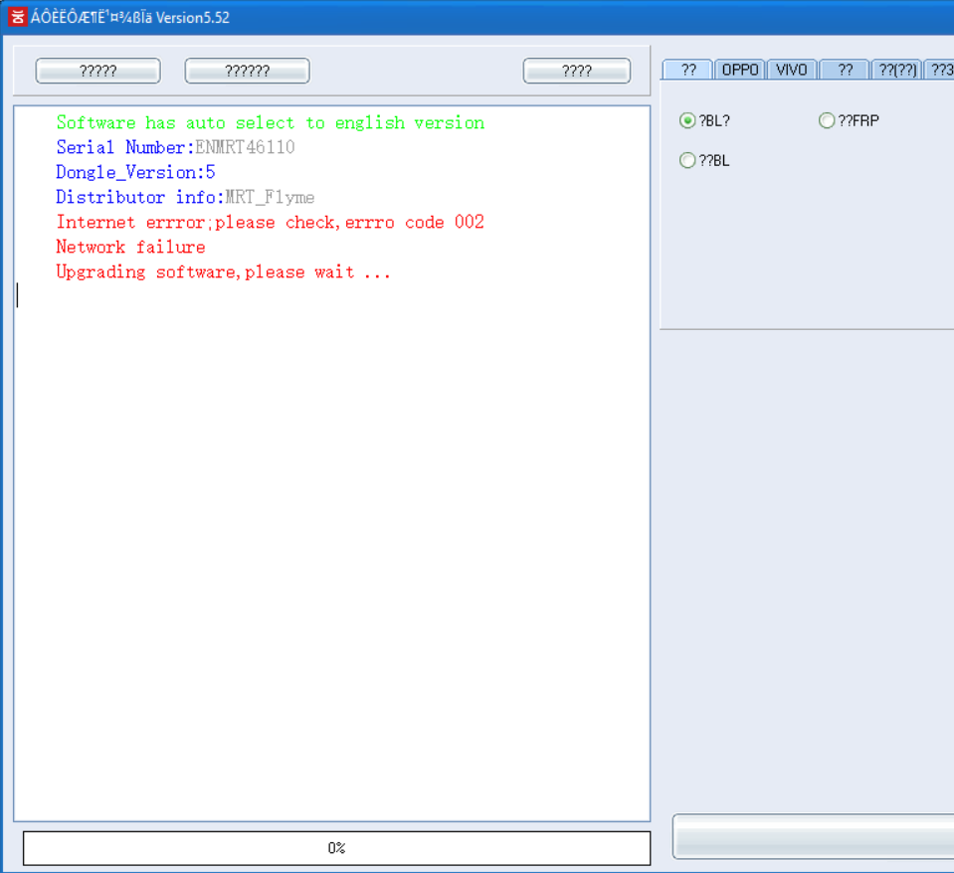Select the ??BL radio option
This screenshot has width=954, height=873.
pyautogui.click(x=704, y=160)
